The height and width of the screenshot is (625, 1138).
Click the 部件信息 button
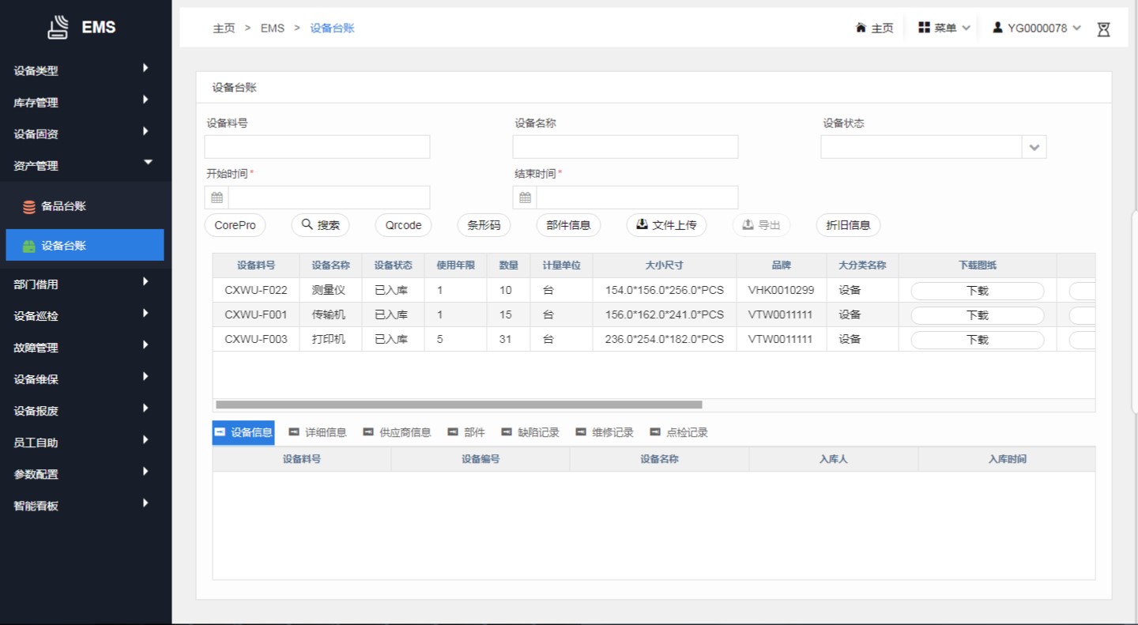tap(569, 225)
